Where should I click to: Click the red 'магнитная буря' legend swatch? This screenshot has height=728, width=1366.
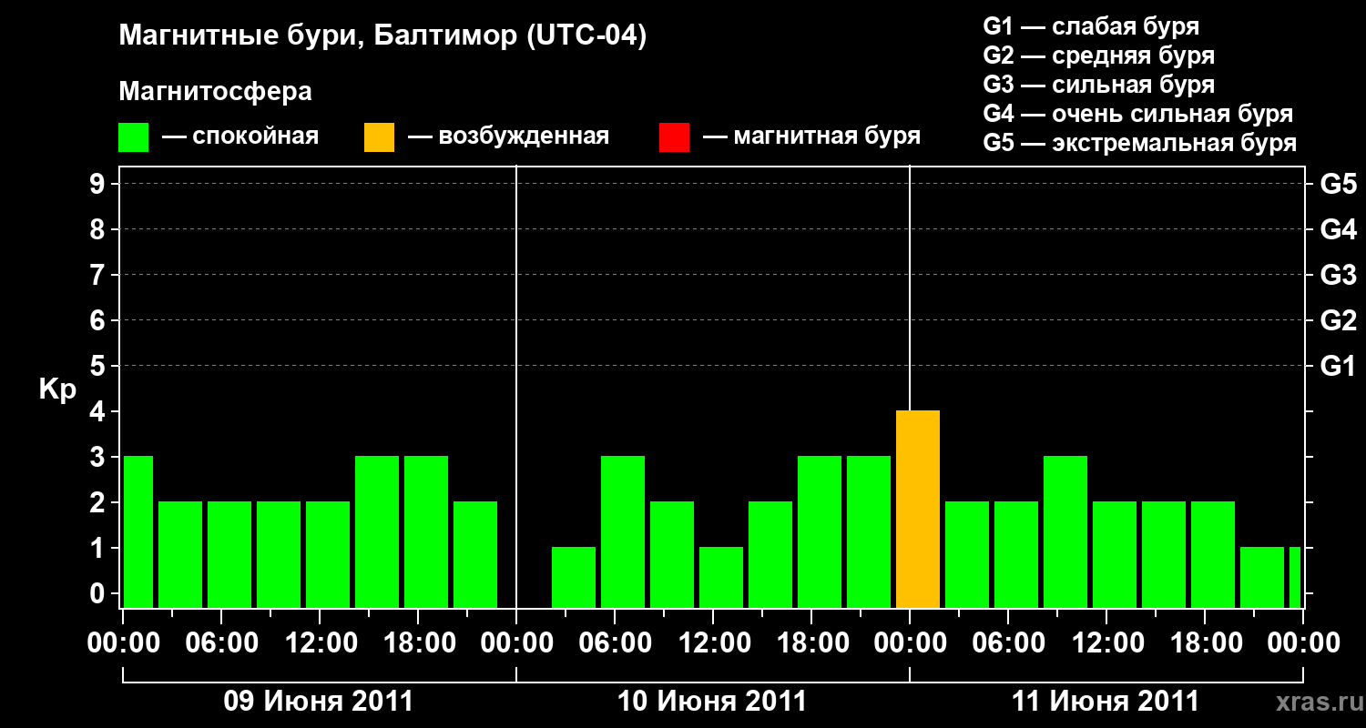click(674, 137)
